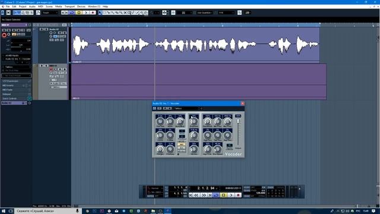This screenshot has width=380, height=214.
Task: Click the tempo value 120.000
Action: tap(261, 193)
